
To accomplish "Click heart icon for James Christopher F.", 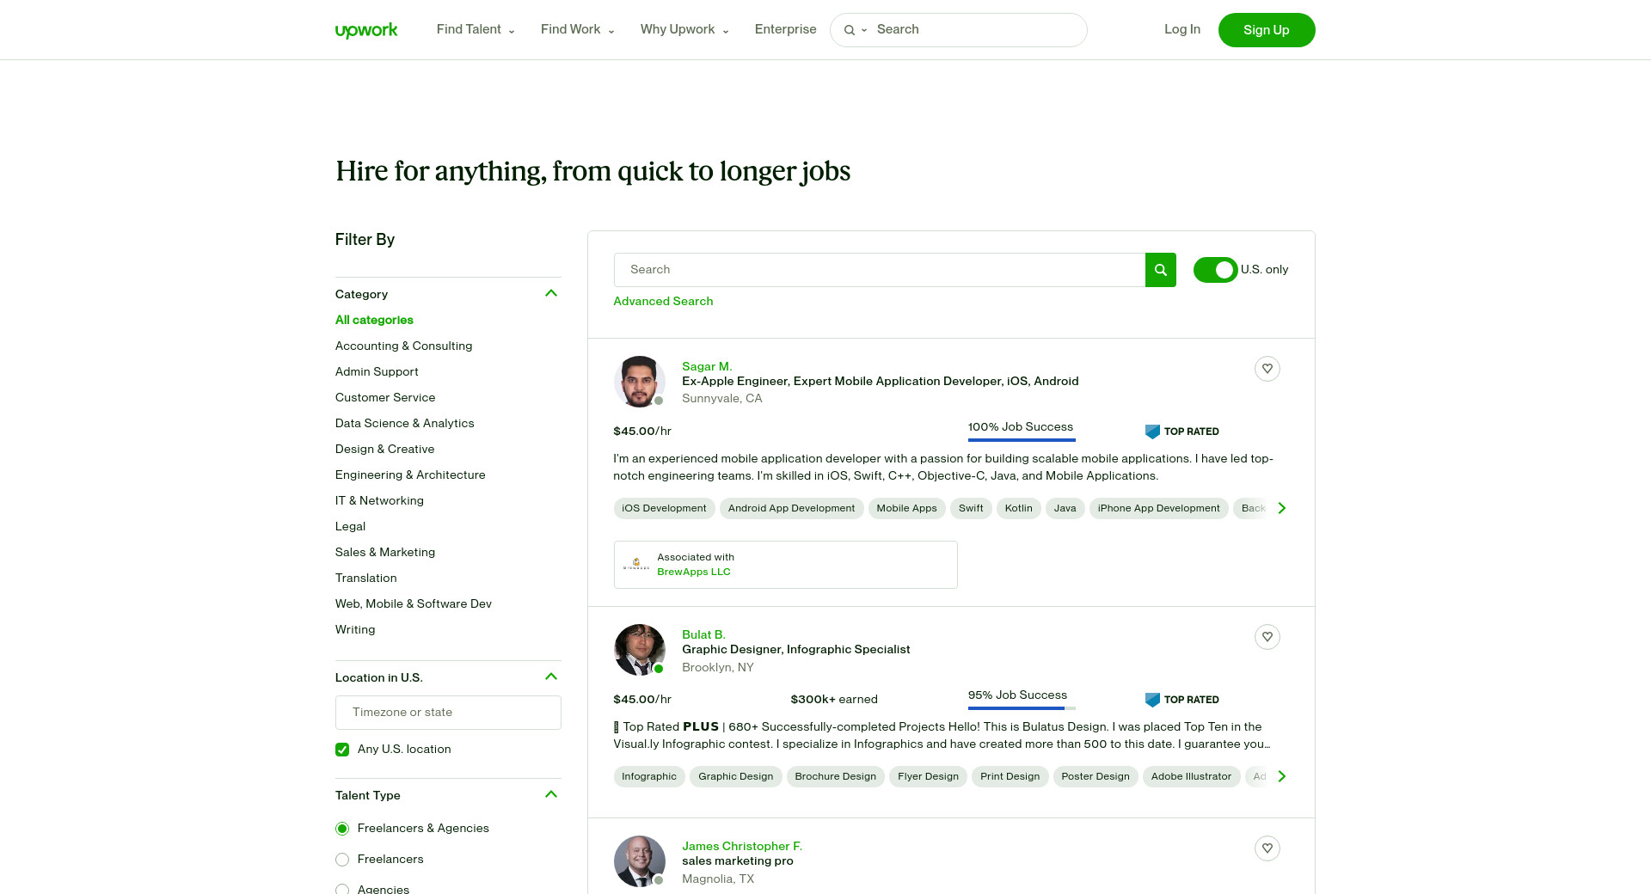I will 1267,848.
